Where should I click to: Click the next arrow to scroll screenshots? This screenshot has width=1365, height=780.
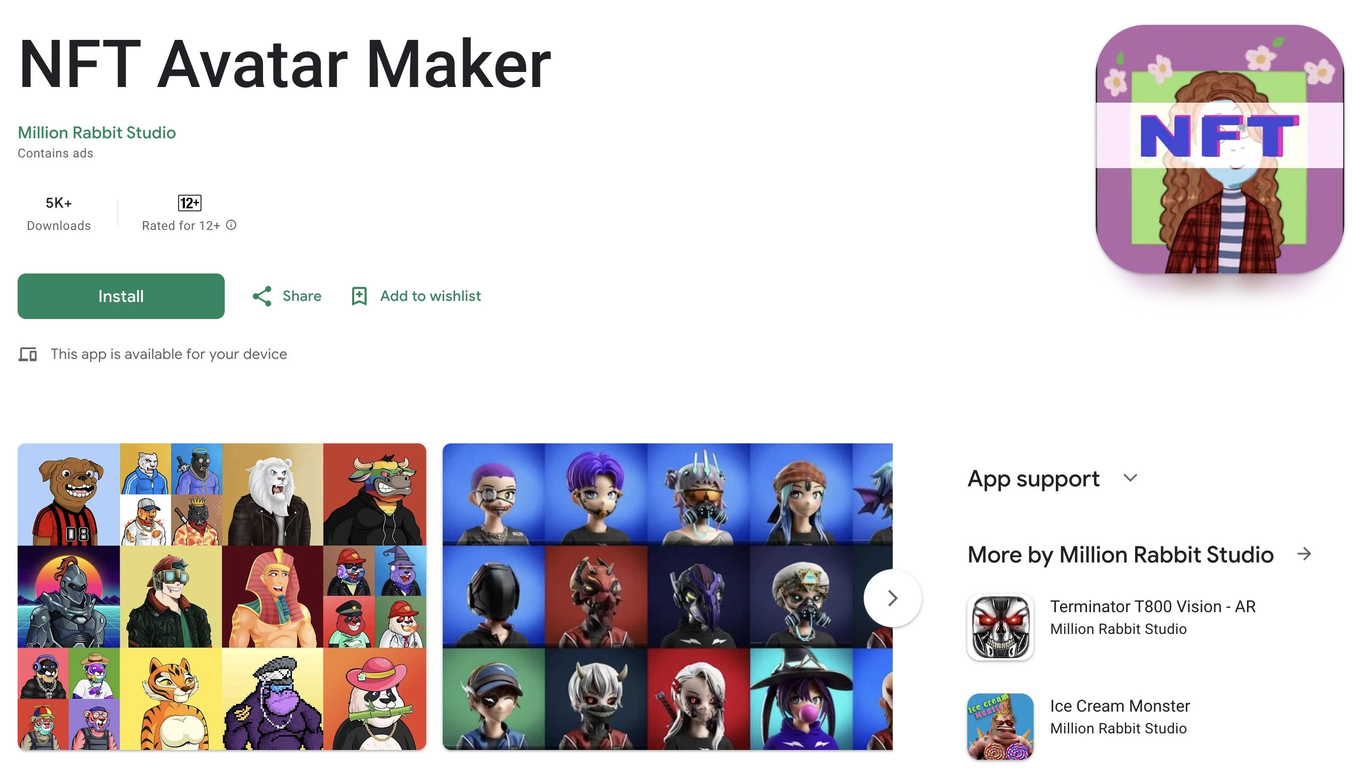click(893, 596)
